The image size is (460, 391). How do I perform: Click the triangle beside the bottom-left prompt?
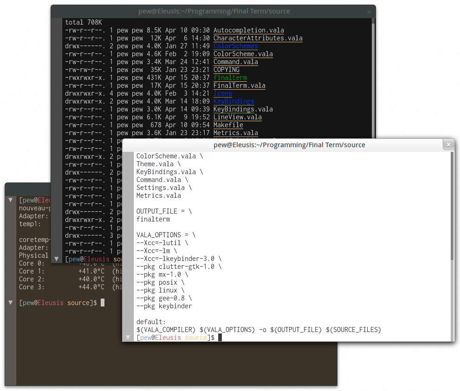point(10,302)
